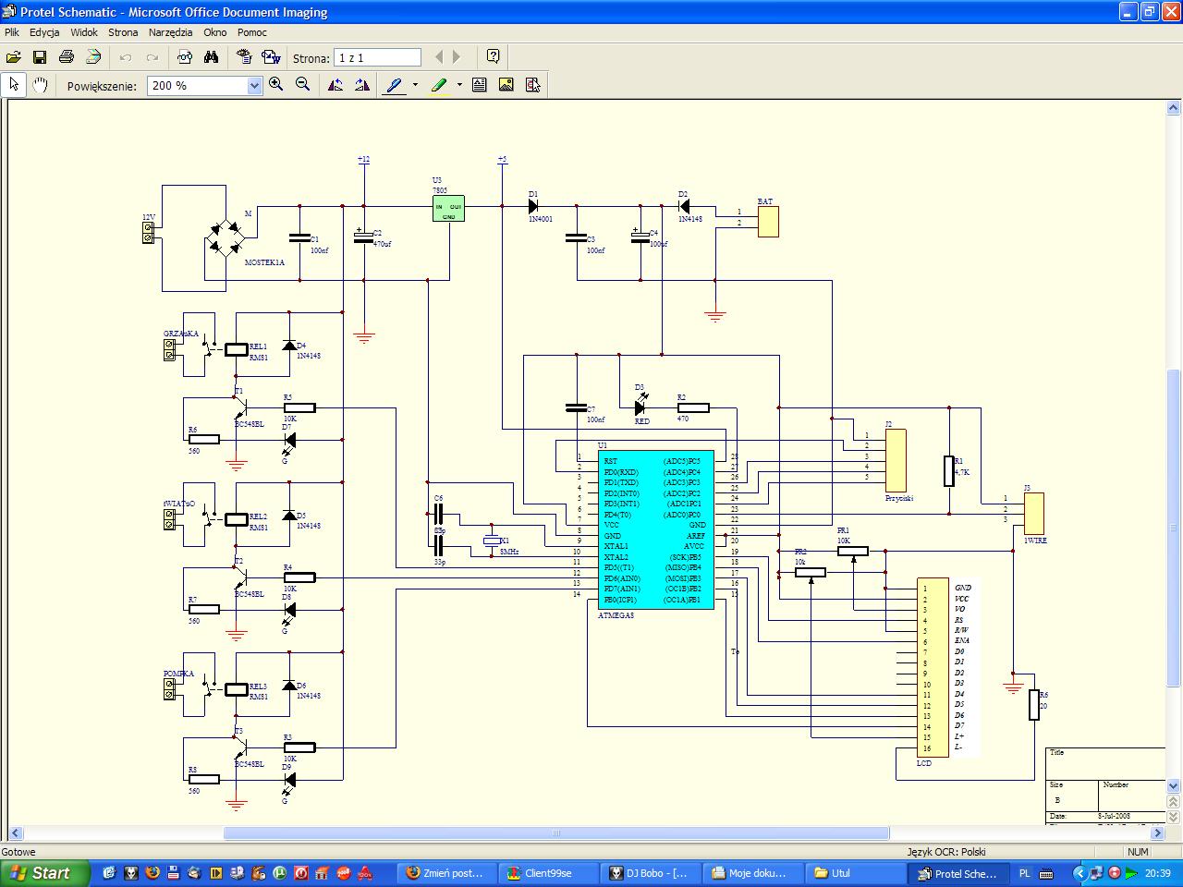
Task: Click the 7805 regulator U3 component
Action: (x=448, y=209)
